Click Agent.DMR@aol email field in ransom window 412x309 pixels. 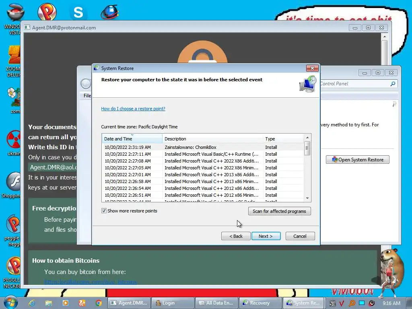pyautogui.click(x=53, y=167)
